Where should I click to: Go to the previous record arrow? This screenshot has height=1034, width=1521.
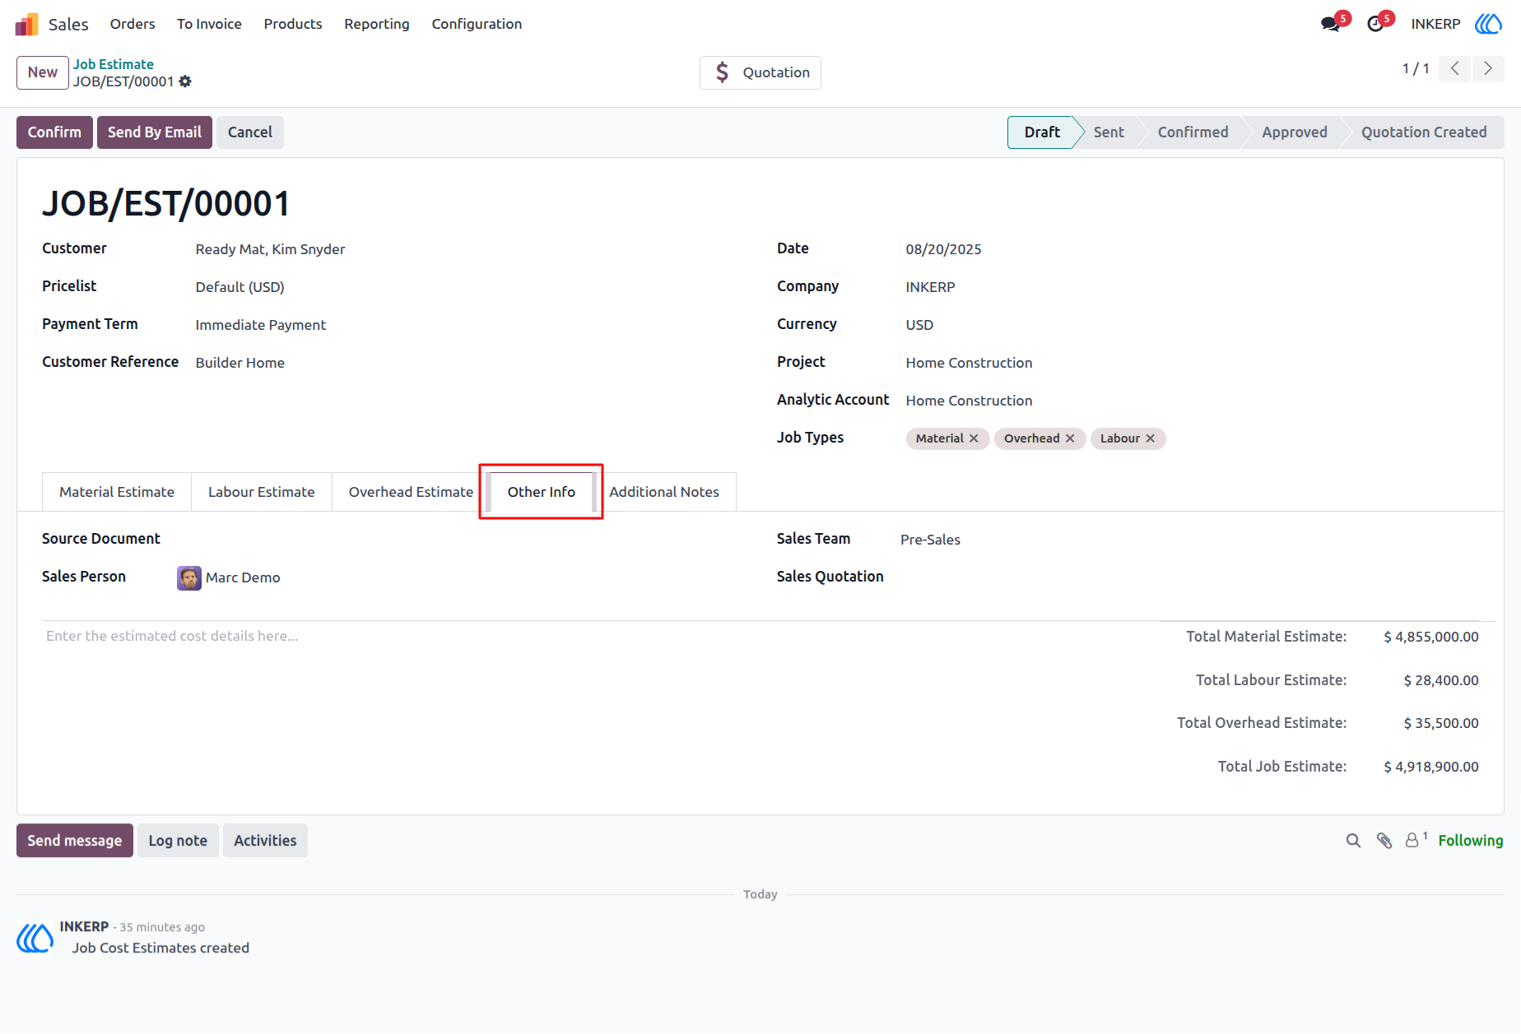tap(1455, 68)
